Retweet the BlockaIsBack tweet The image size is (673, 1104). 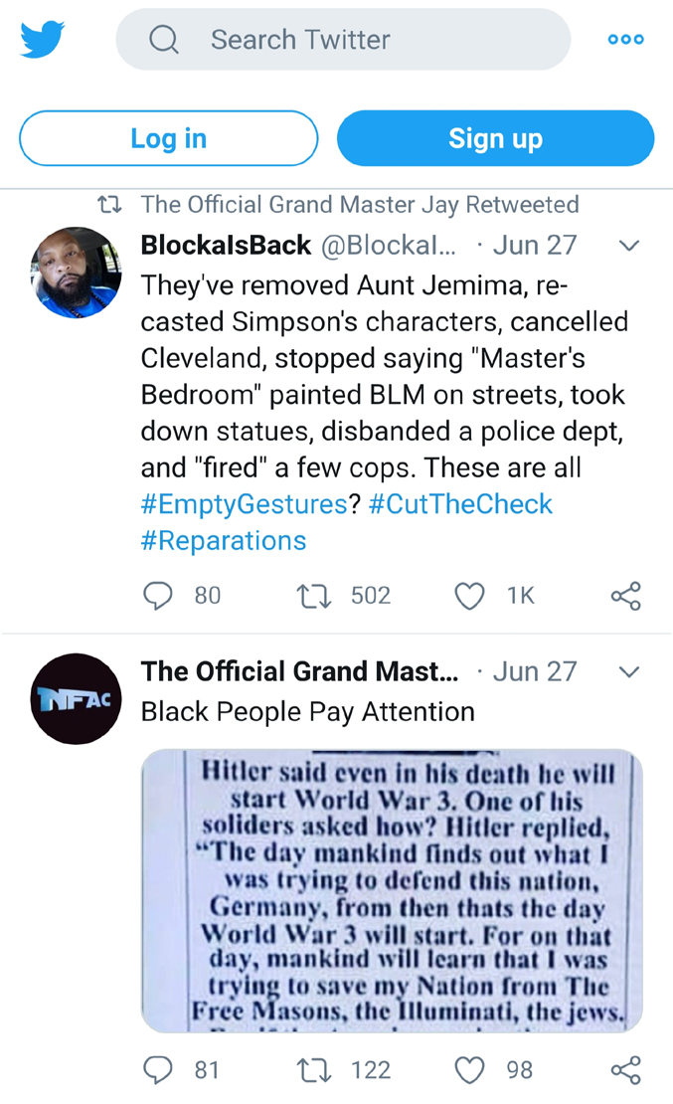315,595
